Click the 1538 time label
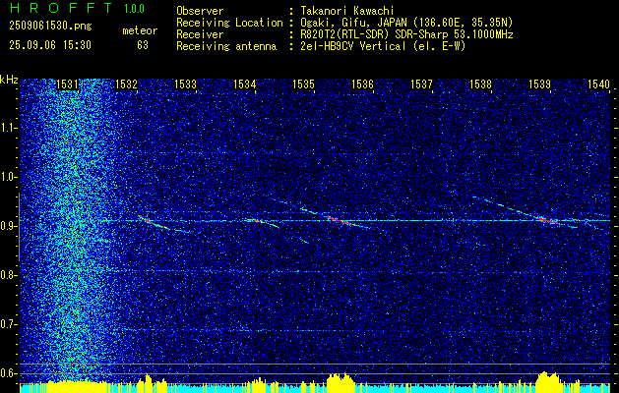619x393 pixels. point(480,84)
